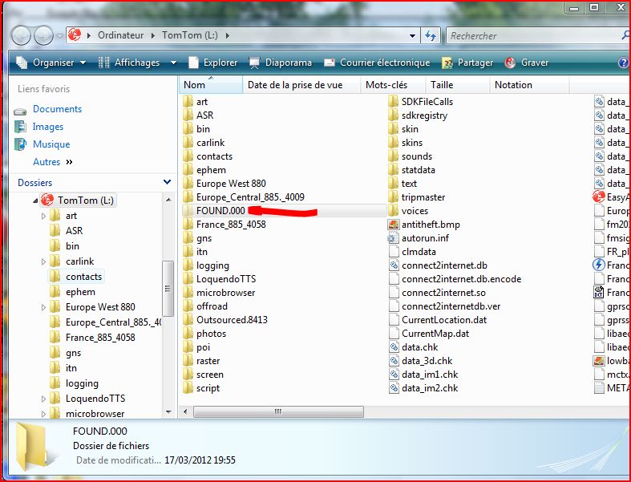Open Images favorite link
Viewport: 631px width, 482px height.
(x=48, y=127)
